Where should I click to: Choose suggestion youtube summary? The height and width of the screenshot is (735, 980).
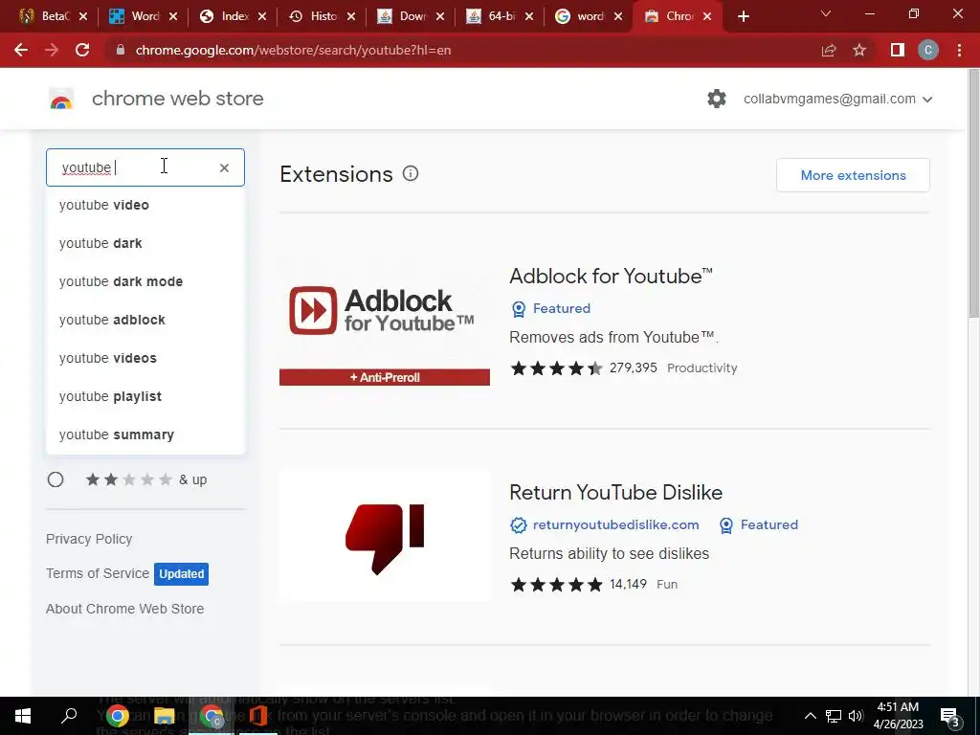tap(145, 434)
